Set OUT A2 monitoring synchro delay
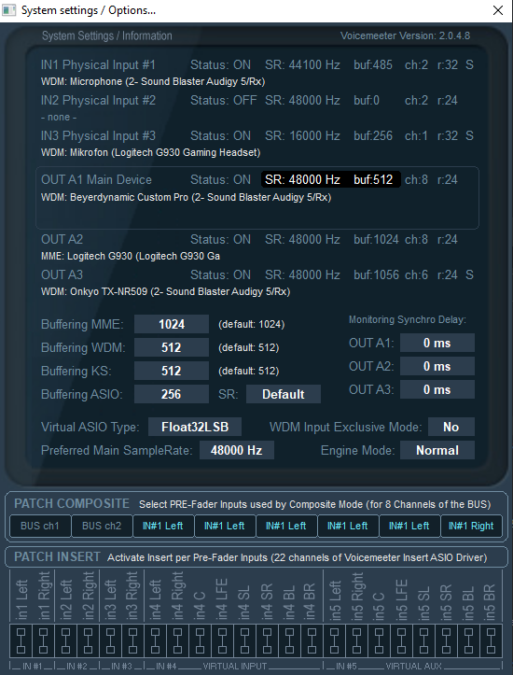The height and width of the screenshot is (675, 513). [x=437, y=366]
